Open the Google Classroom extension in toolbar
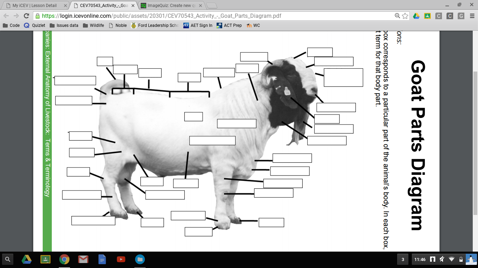The width and height of the screenshot is (478, 268). (427, 16)
